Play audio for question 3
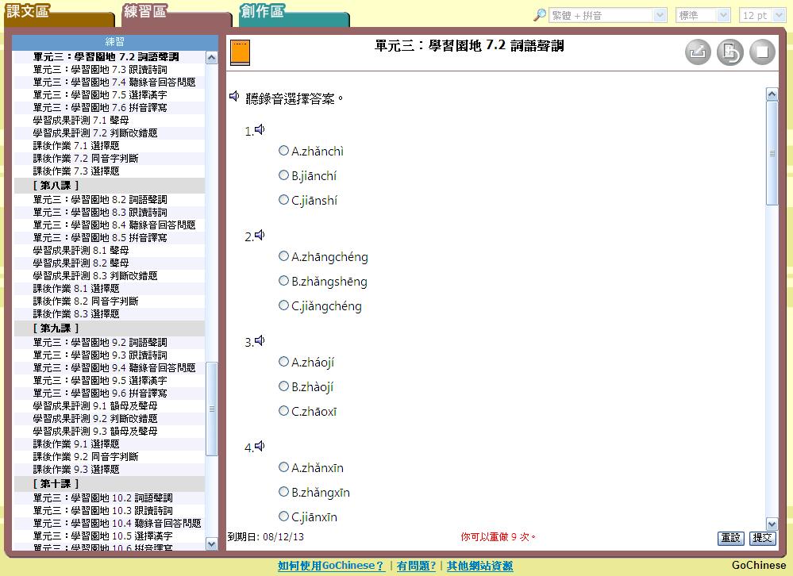Image resolution: width=793 pixels, height=576 pixels. (260, 341)
